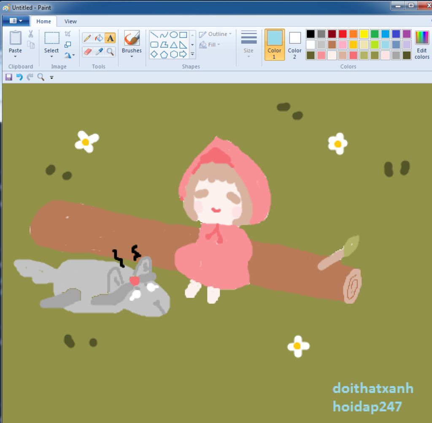Click the Brushes tool icon
Image resolution: width=432 pixels, height=423 pixels.
tap(132, 38)
